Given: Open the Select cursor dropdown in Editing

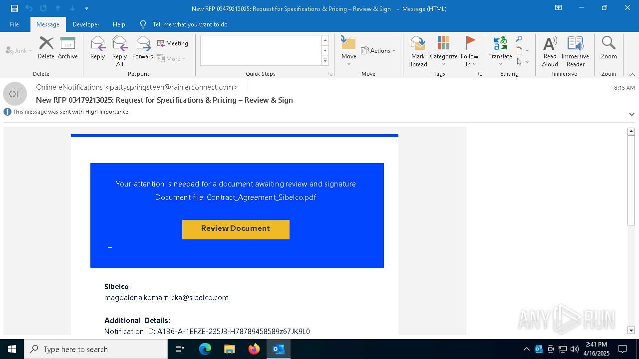Looking at the screenshot, I should coord(522,62).
